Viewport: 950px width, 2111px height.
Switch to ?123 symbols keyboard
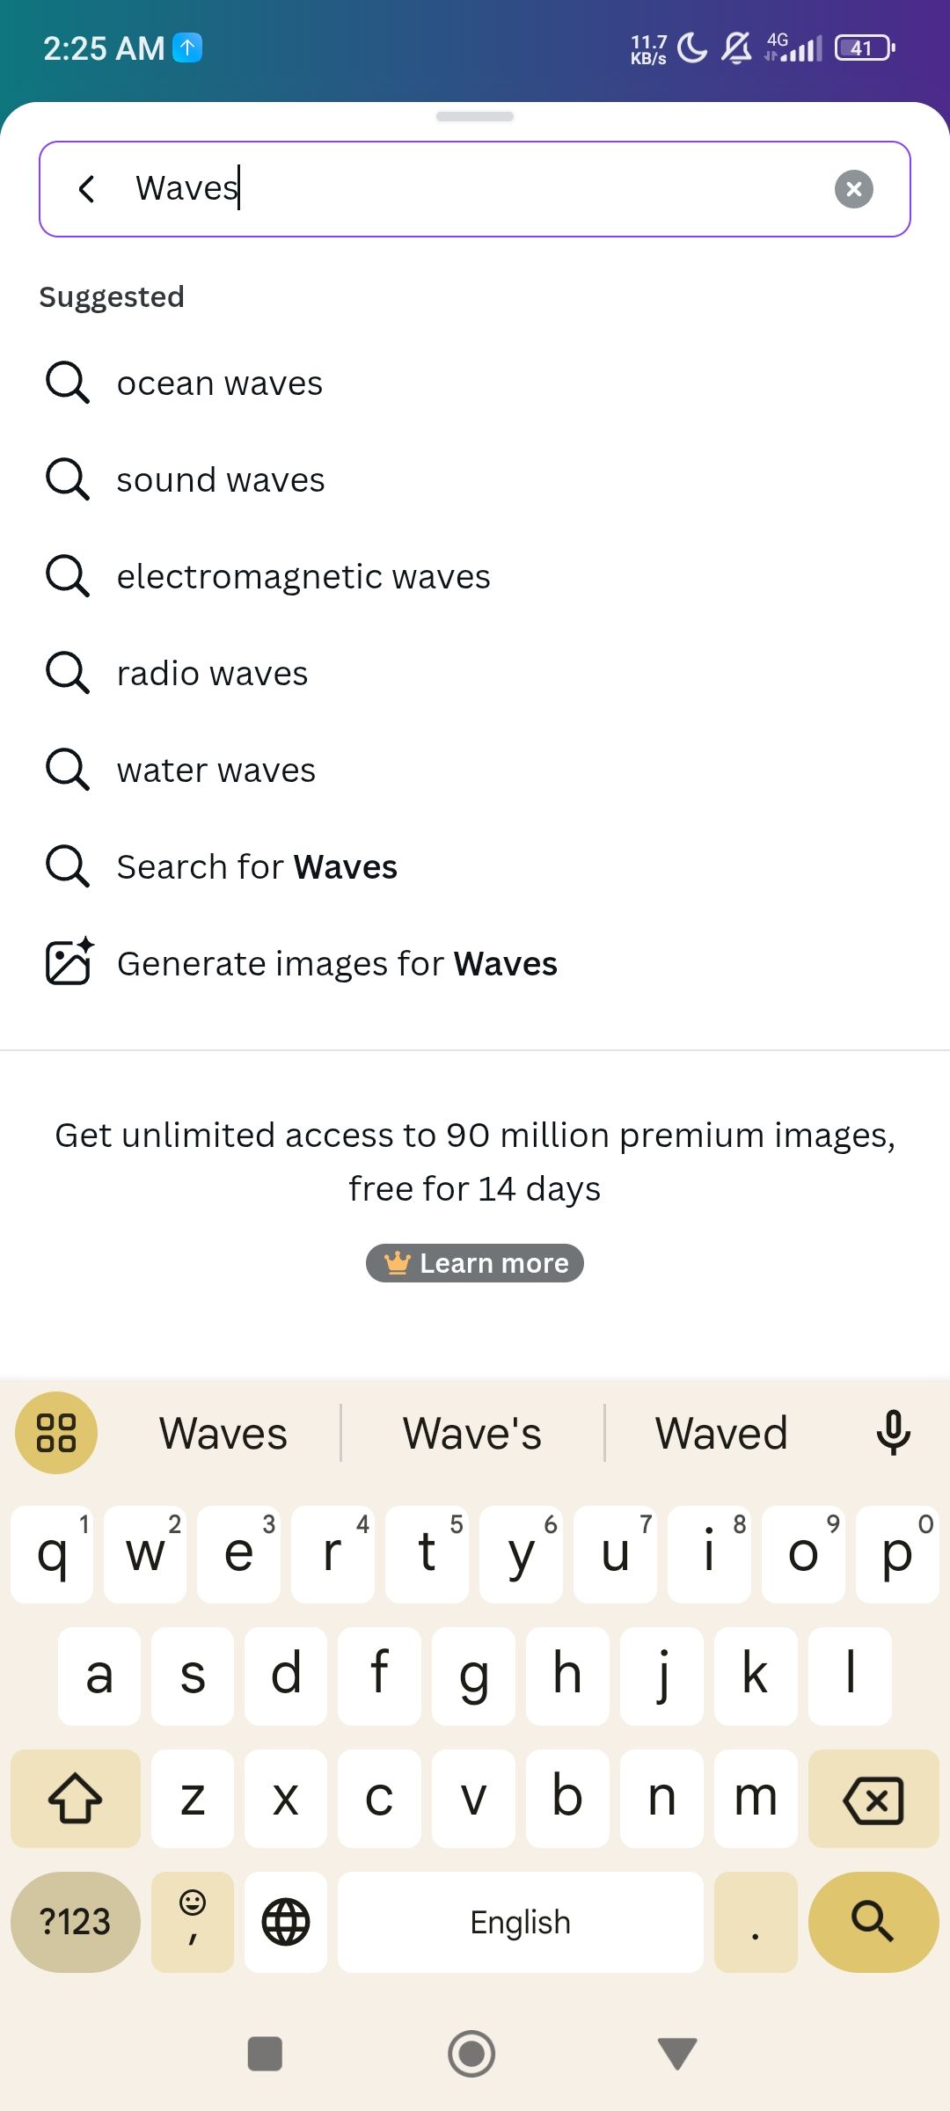[x=76, y=1922]
